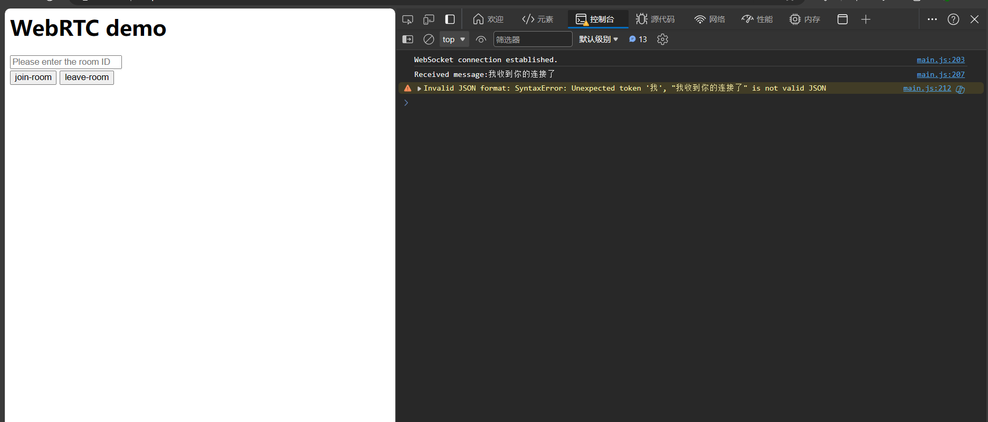Open the 源代码 Sources tab
This screenshot has width=988, height=422.
655,19
